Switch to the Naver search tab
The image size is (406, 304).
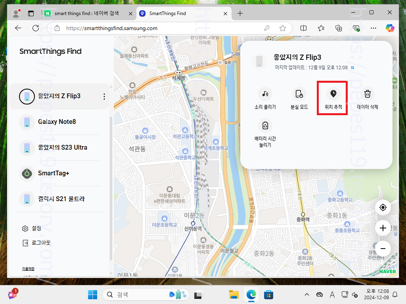[x=87, y=13]
